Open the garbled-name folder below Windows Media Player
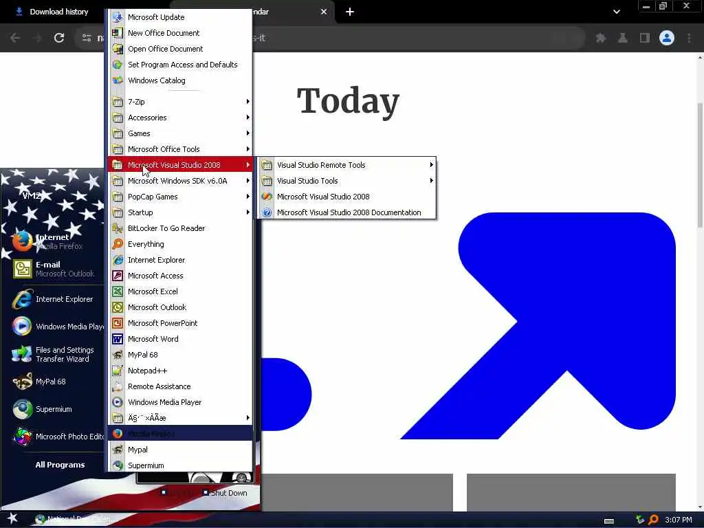704x528 pixels. (x=180, y=418)
